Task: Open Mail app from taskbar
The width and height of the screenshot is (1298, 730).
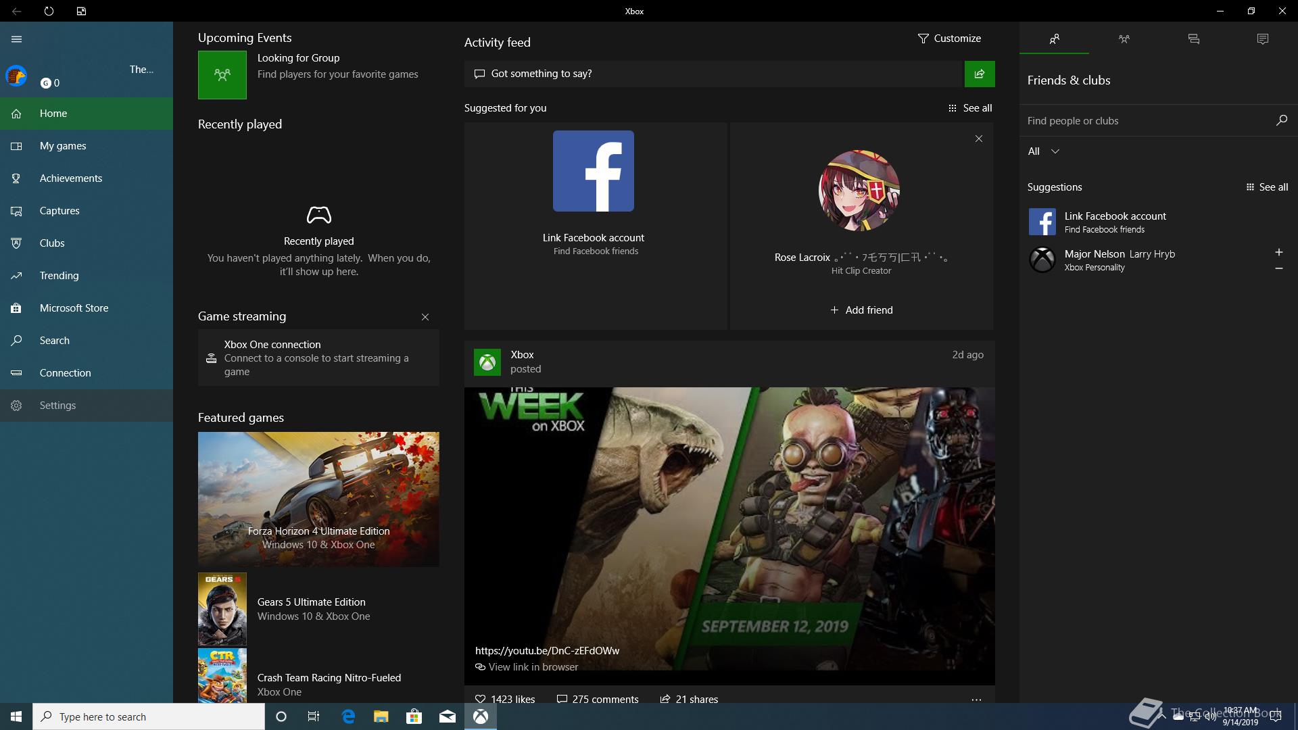Action: [x=448, y=716]
